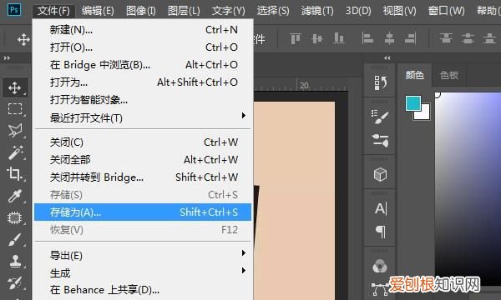The width and height of the screenshot is (501, 300).
Task: Open the Channels panel icon
Action: (x=380, y=266)
